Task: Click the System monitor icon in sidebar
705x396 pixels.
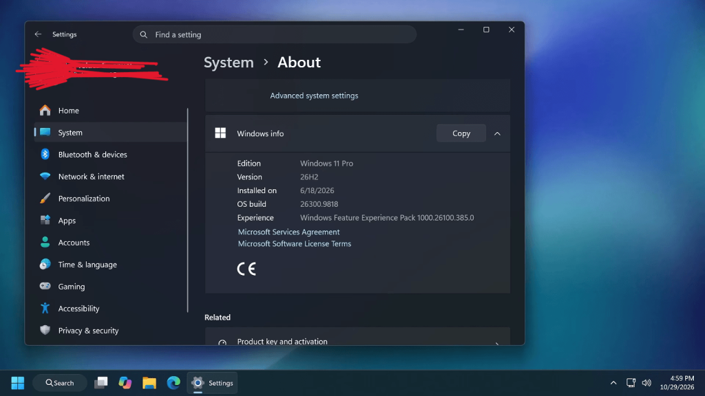Action: (x=45, y=132)
